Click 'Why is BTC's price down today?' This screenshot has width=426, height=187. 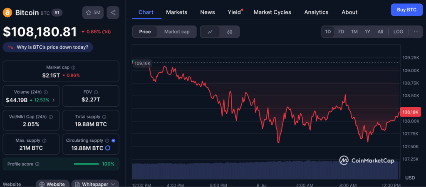(x=48, y=47)
